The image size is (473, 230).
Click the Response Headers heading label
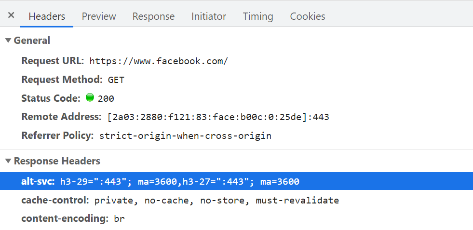(x=57, y=161)
